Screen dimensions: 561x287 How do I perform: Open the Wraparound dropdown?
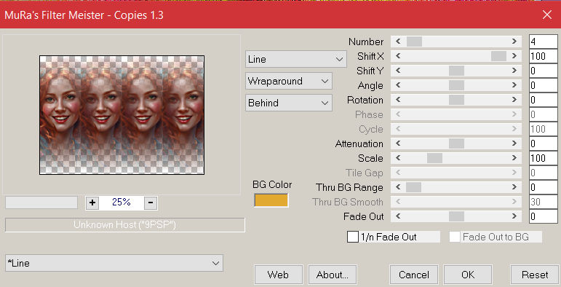point(288,81)
